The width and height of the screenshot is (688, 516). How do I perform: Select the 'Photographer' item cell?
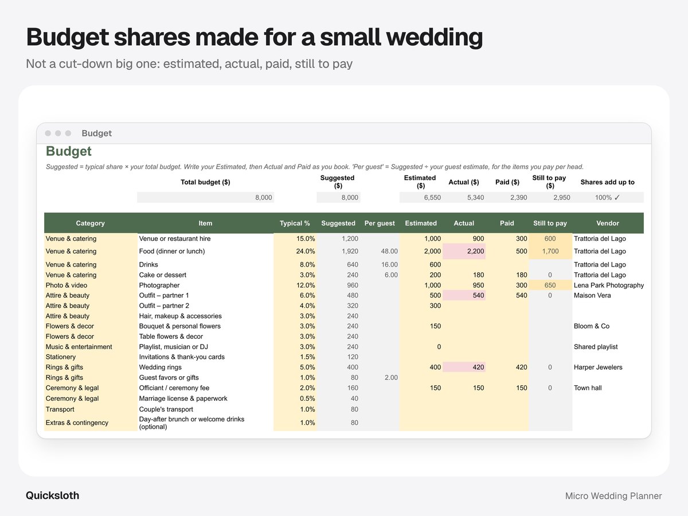point(205,285)
